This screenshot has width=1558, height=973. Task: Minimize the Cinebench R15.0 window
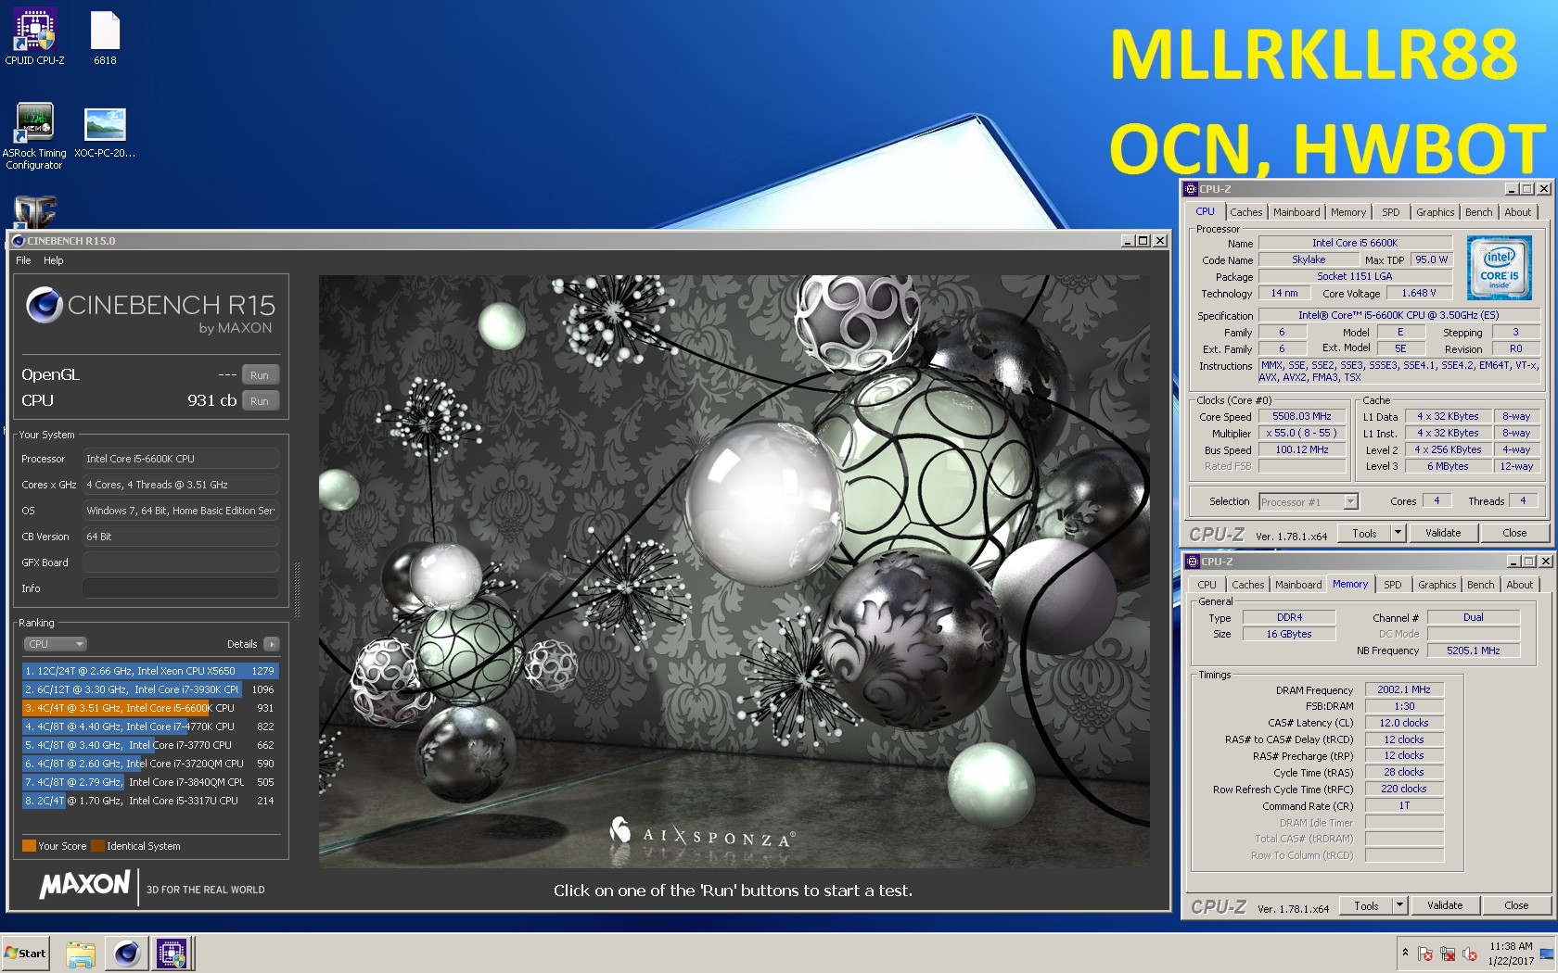1128,241
